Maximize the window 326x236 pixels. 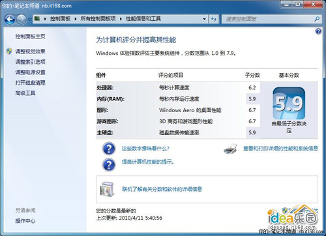tap(297, 5)
